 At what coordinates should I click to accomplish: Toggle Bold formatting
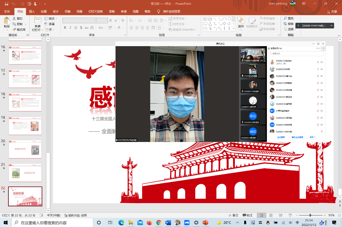pyautogui.click(x=65, y=28)
